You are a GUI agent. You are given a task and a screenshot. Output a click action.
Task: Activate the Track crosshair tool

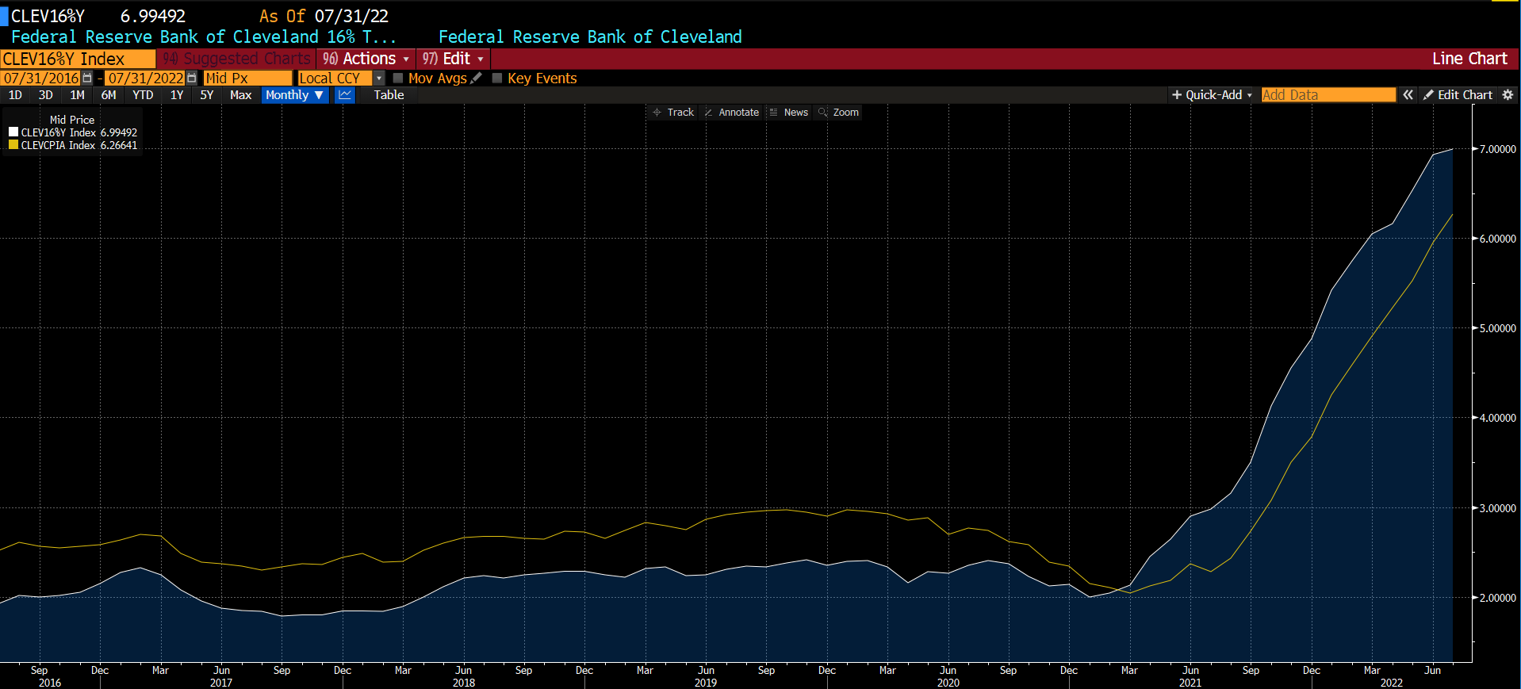672,113
